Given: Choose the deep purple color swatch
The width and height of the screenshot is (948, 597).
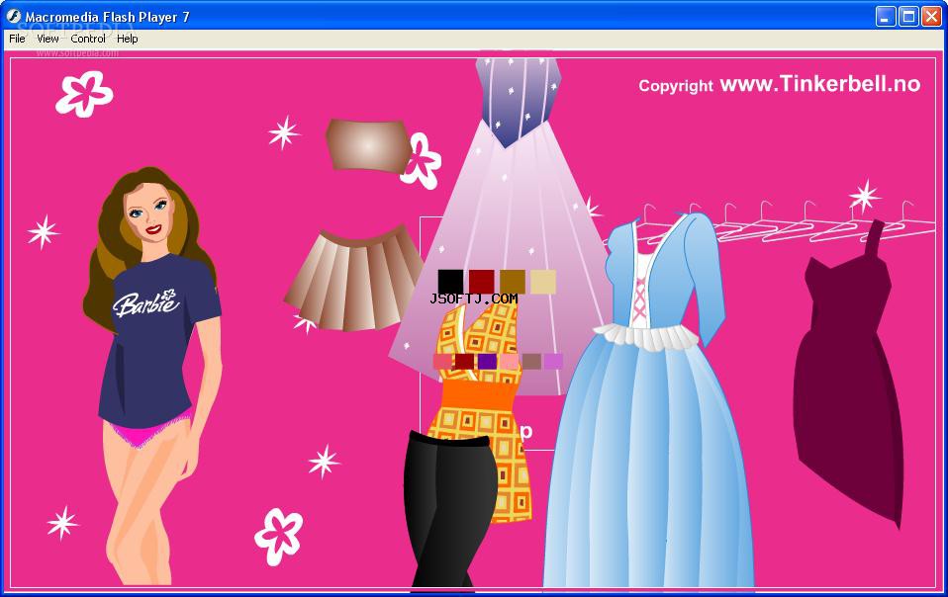Looking at the screenshot, I should 487,362.
